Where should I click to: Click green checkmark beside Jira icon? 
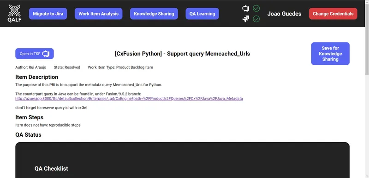[256, 19]
